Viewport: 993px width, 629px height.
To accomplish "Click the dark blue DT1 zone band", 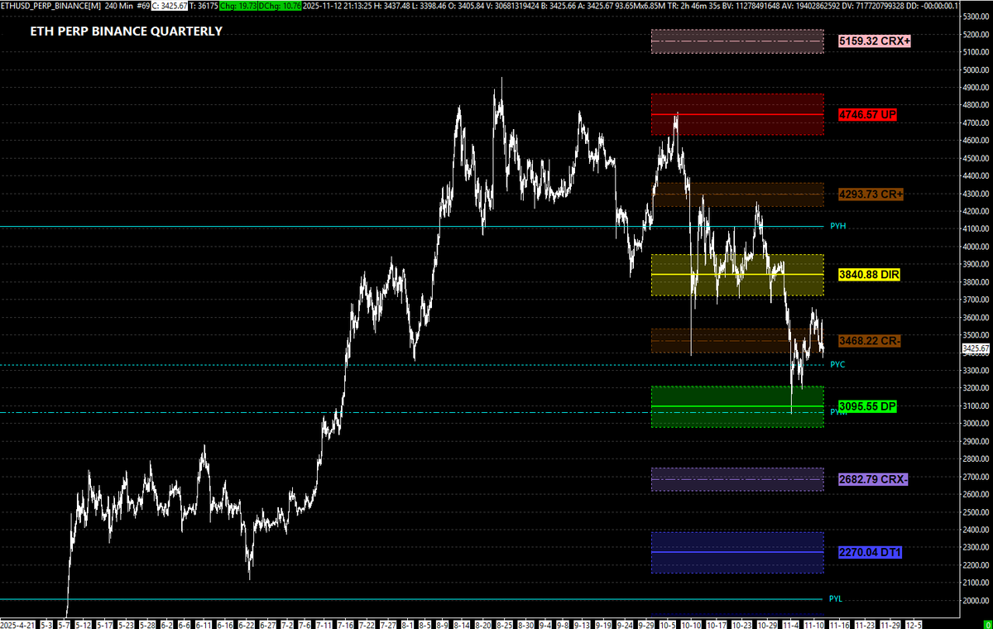I will pos(737,552).
